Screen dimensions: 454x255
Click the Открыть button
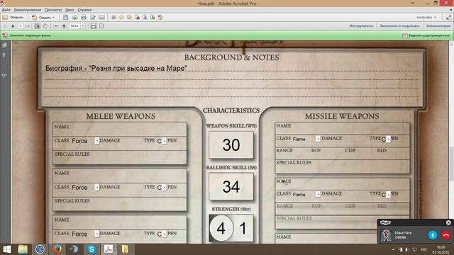[x=13, y=17]
